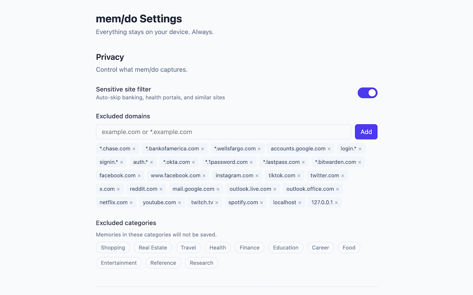This screenshot has width=473, height=295.
Task: Disable the Sensitive site filter
Action: 367,93
